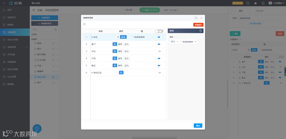The height and width of the screenshot is (139, 286).
Task: Click the 发布（未上线）button
Action: coord(171,10)
